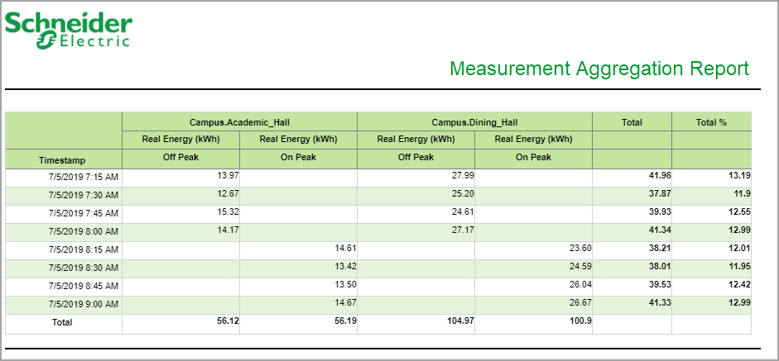Select the 7/5/2019 7:30 AM timestamp cell
The width and height of the screenshot is (779, 361).
click(84, 196)
